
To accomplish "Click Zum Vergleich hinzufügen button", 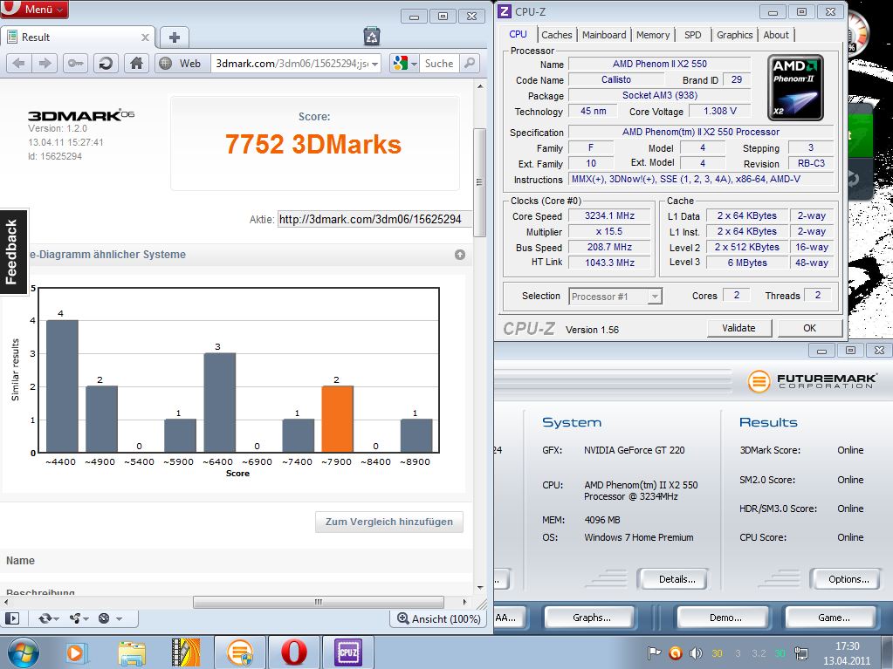I will click(389, 522).
